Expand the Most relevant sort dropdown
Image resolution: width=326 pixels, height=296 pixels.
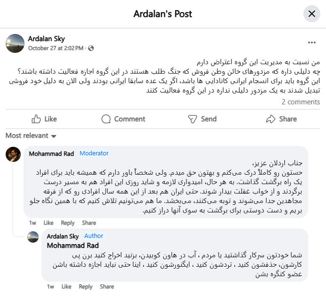(x=31, y=136)
